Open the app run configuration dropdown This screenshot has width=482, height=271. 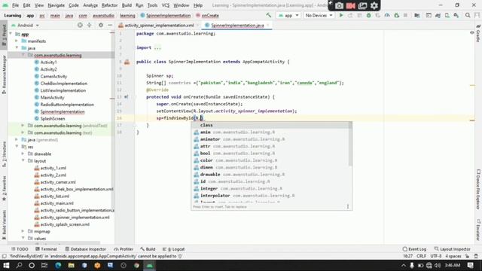pyautogui.click(x=288, y=15)
